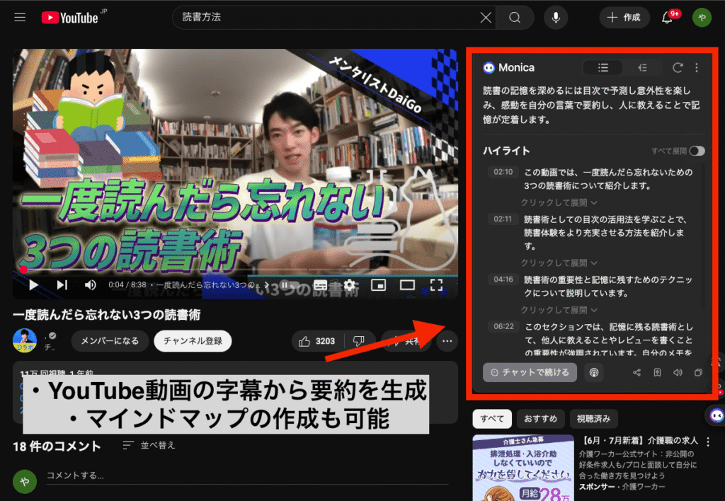The width and height of the screenshot is (725, 501).
Task: Open the green account avatar menu
Action: 702,18
